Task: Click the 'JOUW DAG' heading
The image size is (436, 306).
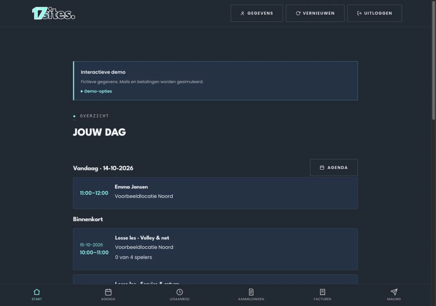Action: tap(100, 133)
